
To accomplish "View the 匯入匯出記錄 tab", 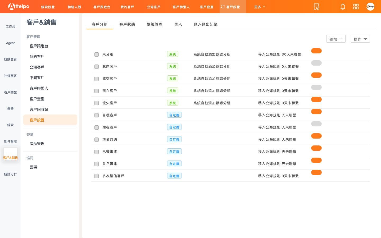I will (x=206, y=24).
